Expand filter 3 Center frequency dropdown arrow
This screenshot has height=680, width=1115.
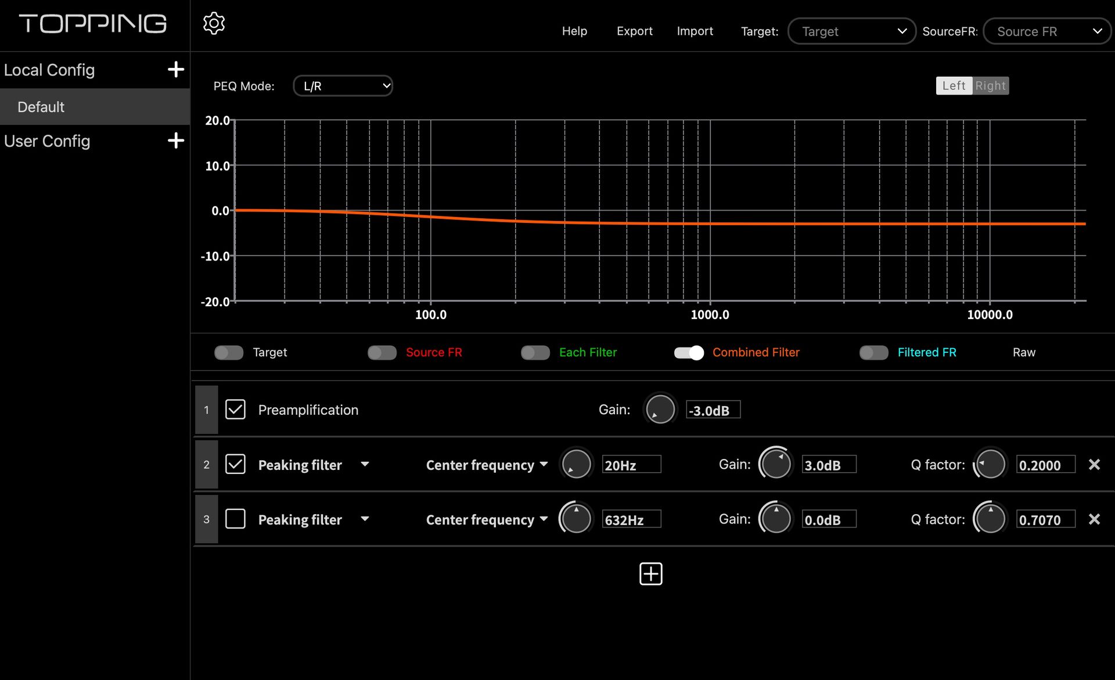544,519
